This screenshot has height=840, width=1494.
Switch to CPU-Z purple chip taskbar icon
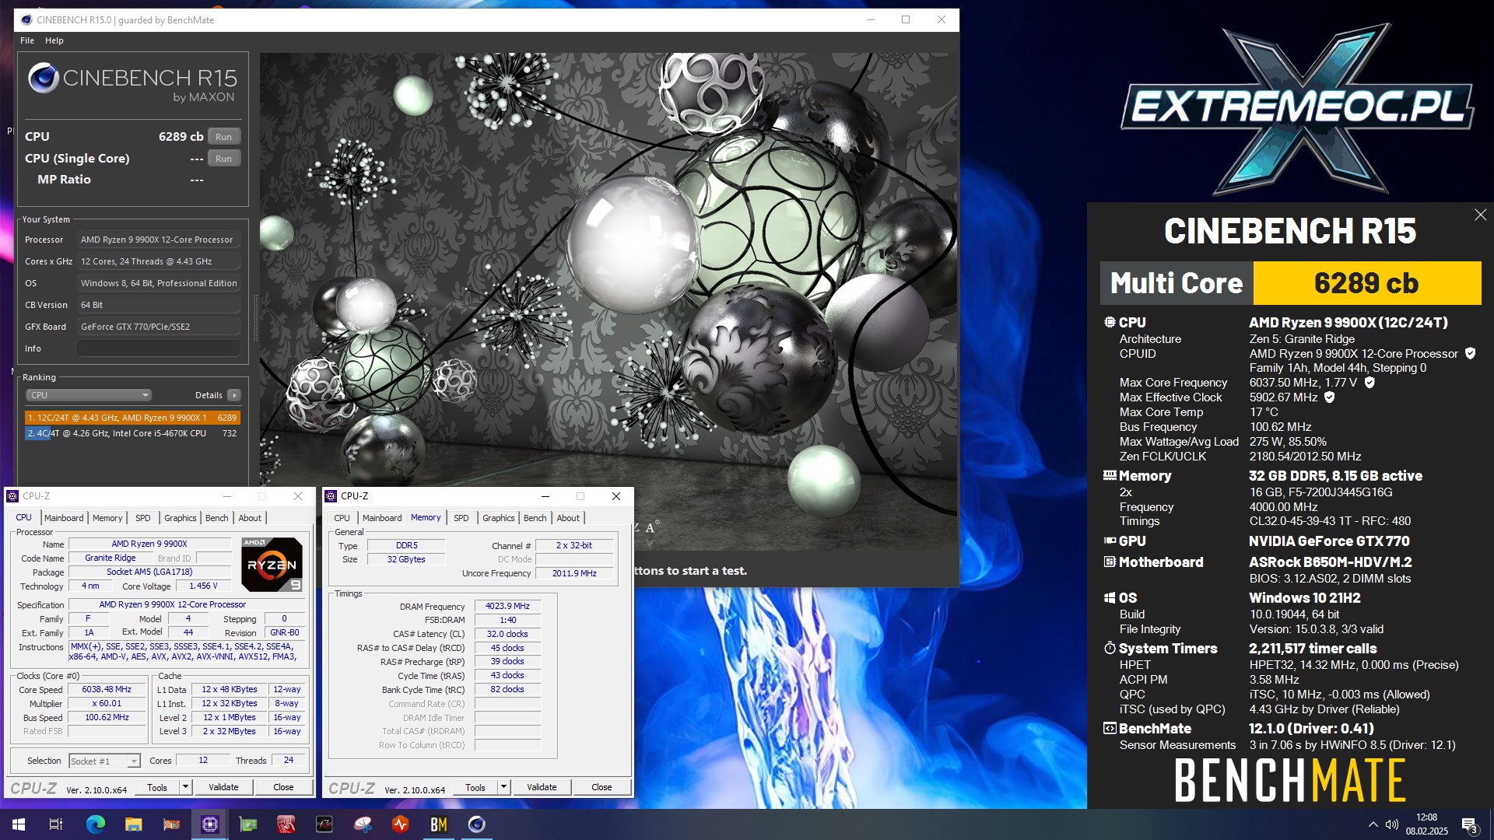(x=210, y=824)
